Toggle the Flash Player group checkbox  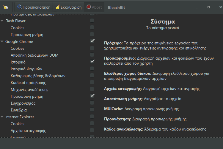pyautogui.click(x=92, y=21)
